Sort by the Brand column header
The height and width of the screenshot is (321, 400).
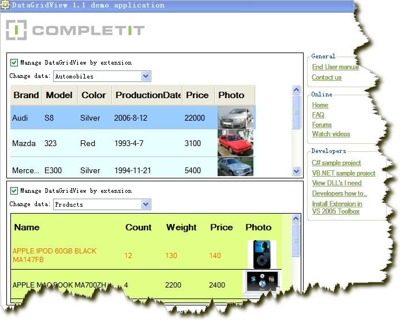point(26,95)
